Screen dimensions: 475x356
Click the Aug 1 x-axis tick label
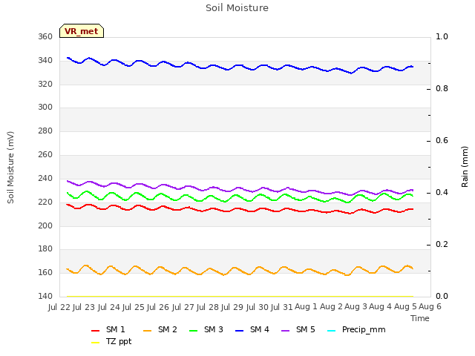pyautogui.click(x=306, y=307)
